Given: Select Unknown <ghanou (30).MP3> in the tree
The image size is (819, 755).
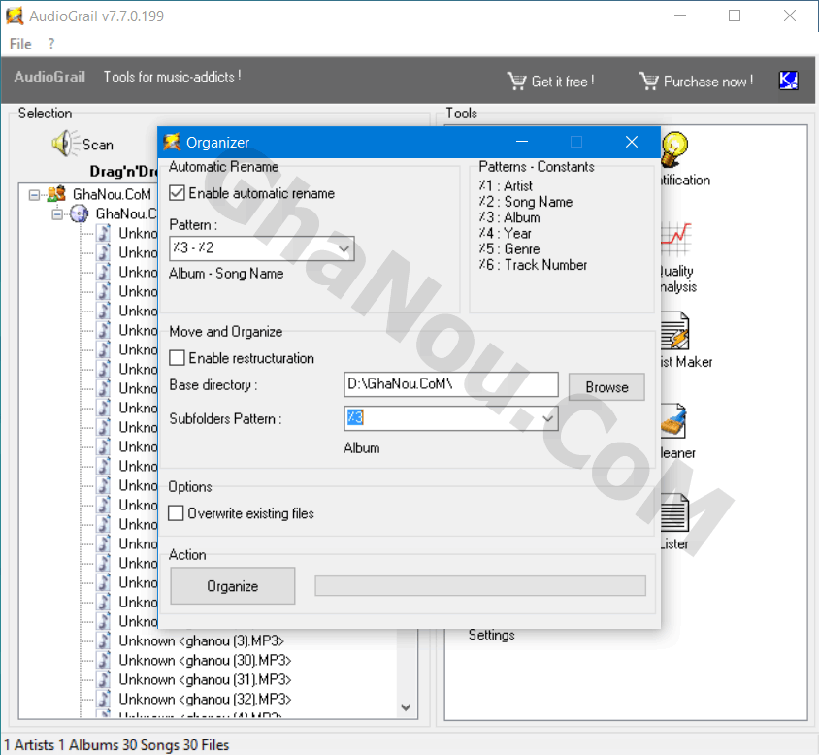Looking at the screenshot, I should tap(205, 660).
